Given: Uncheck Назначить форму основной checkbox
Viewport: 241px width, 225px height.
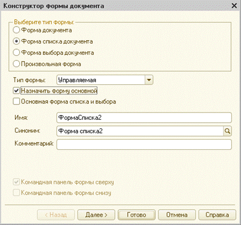Looking at the screenshot, I should tap(16, 90).
